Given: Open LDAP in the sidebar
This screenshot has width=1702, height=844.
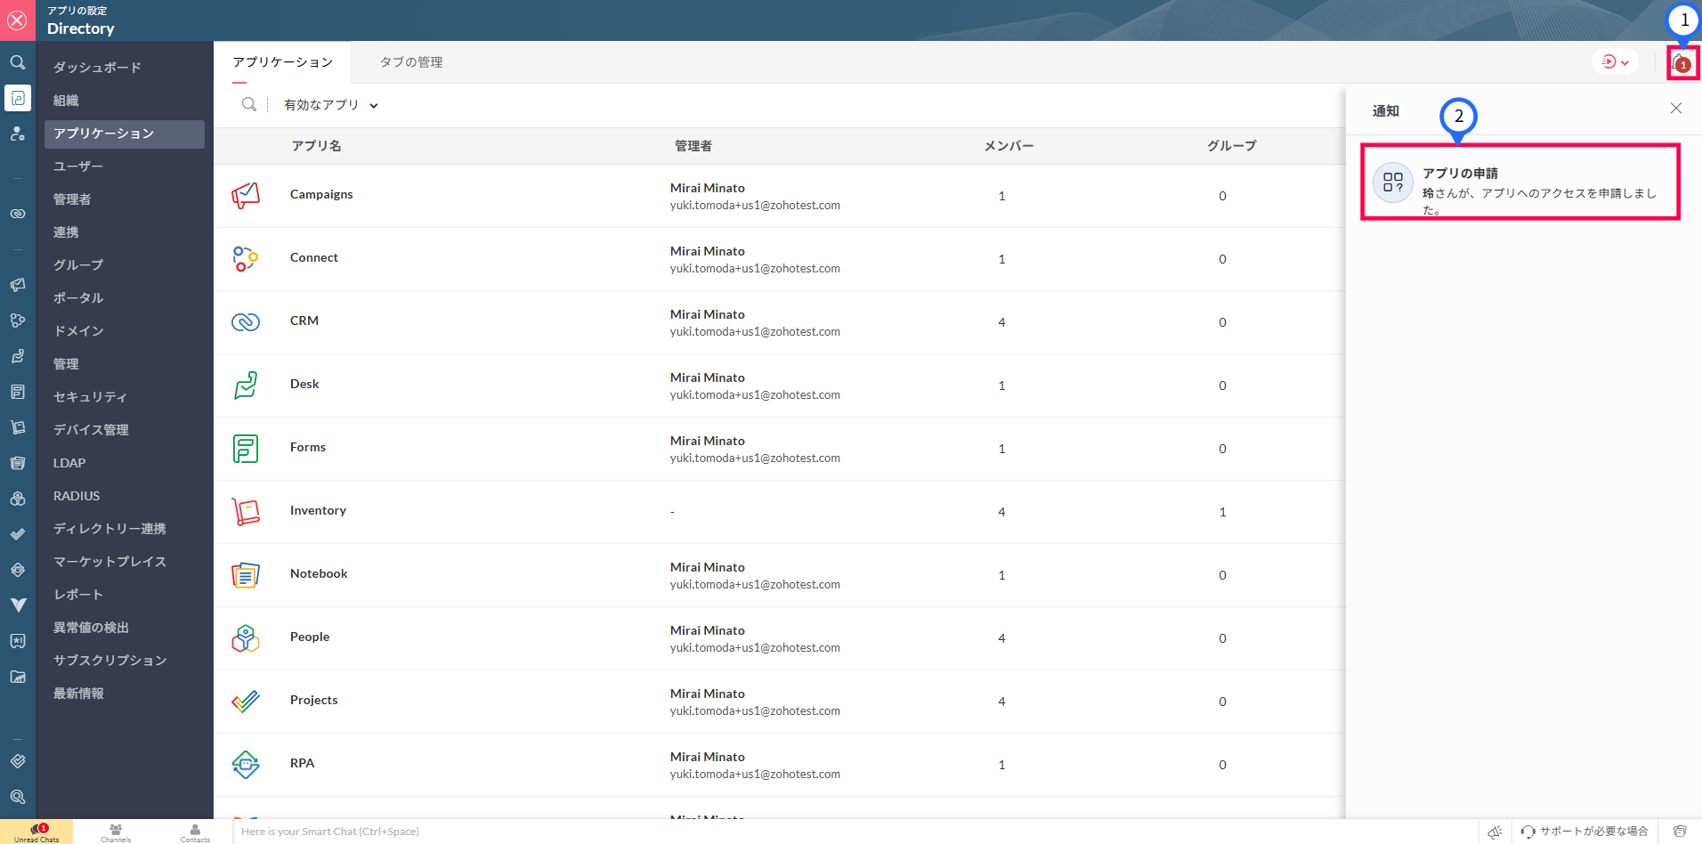Looking at the screenshot, I should (x=125, y=463).
